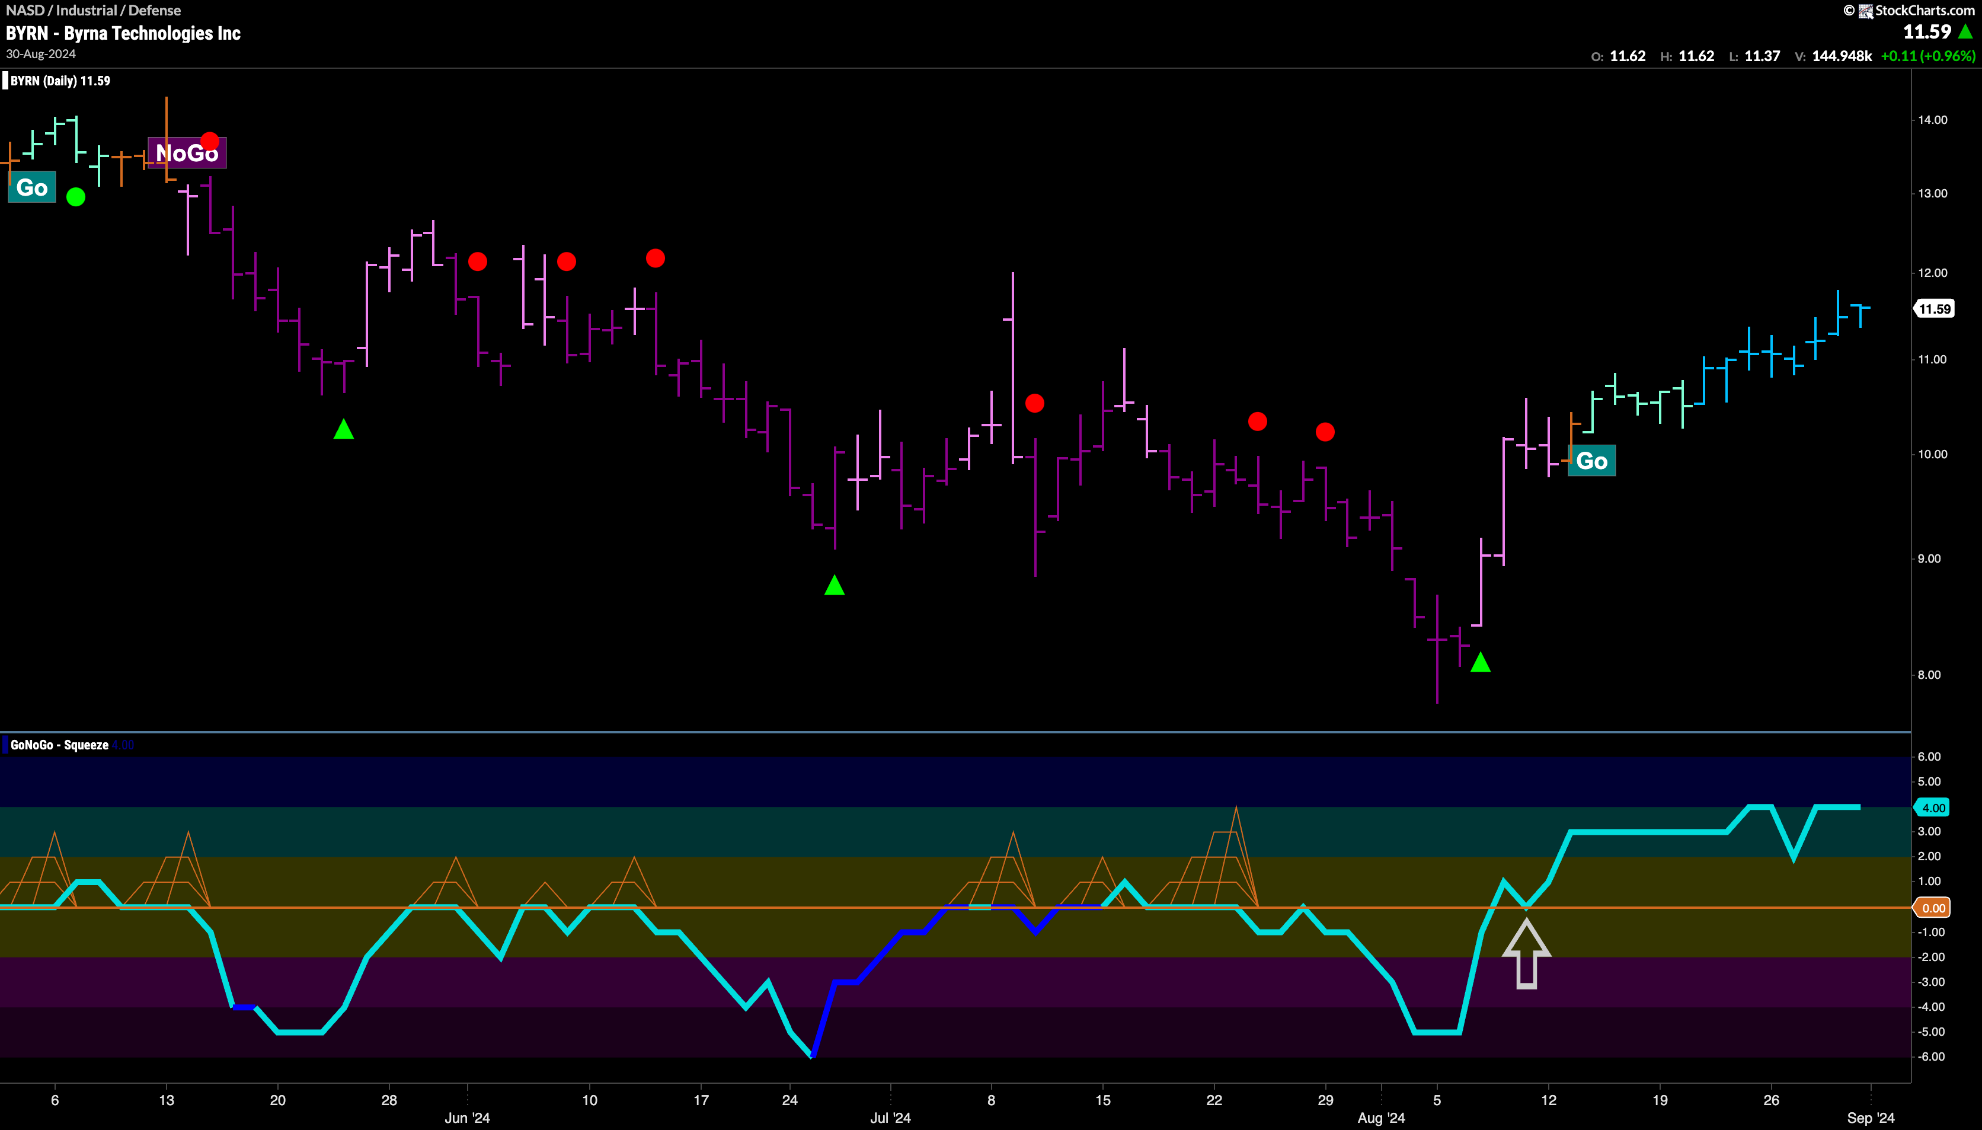1982x1130 pixels.
Task: Click the 12.00 price axis label
Action: click(x=1932, y=272)
